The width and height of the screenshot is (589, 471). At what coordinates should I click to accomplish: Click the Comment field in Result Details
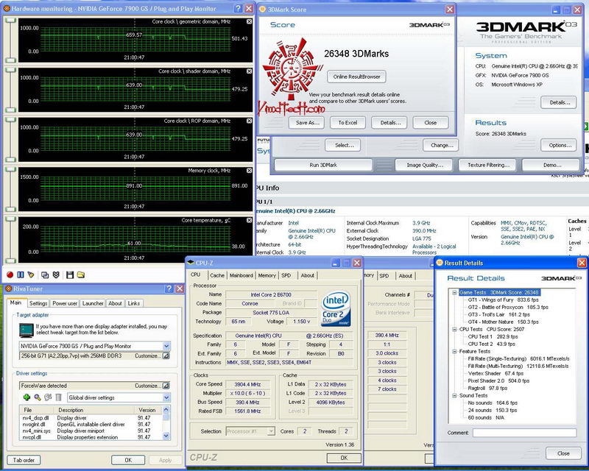coord(524,433)
